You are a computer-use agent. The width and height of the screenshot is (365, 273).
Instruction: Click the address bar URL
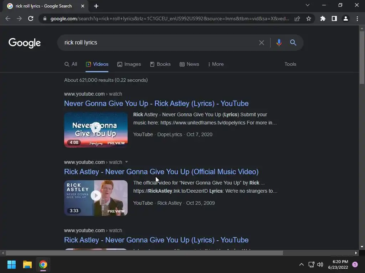[170, 18]
